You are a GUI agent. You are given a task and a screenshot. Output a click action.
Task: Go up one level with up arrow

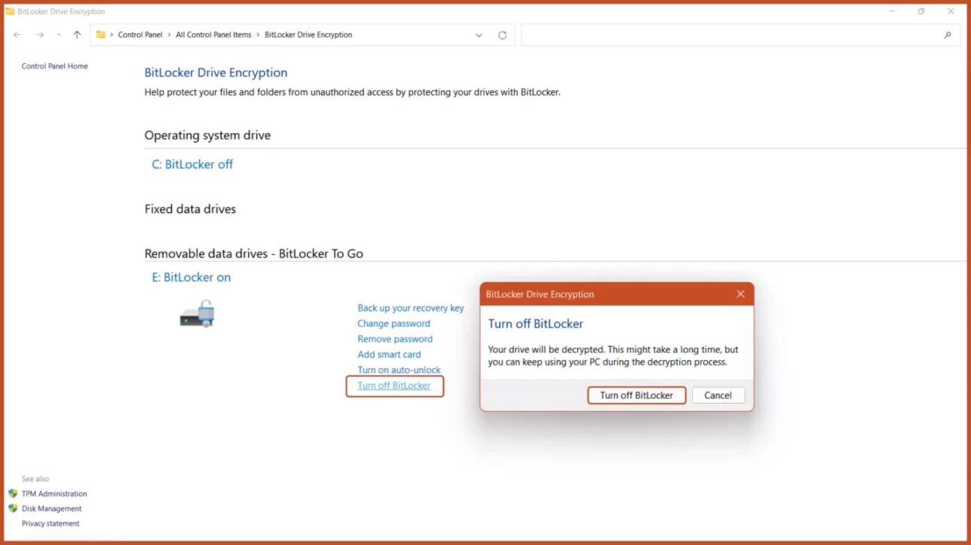click(77, 35)
